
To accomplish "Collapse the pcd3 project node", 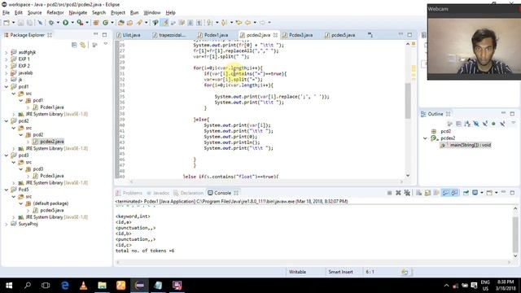I will tap(7, 155).
